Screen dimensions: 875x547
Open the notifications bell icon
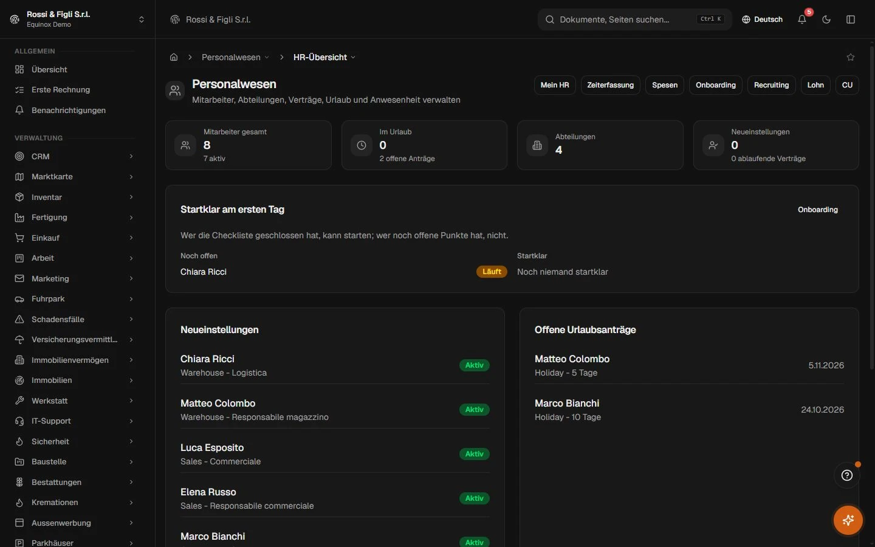[802, 19]
